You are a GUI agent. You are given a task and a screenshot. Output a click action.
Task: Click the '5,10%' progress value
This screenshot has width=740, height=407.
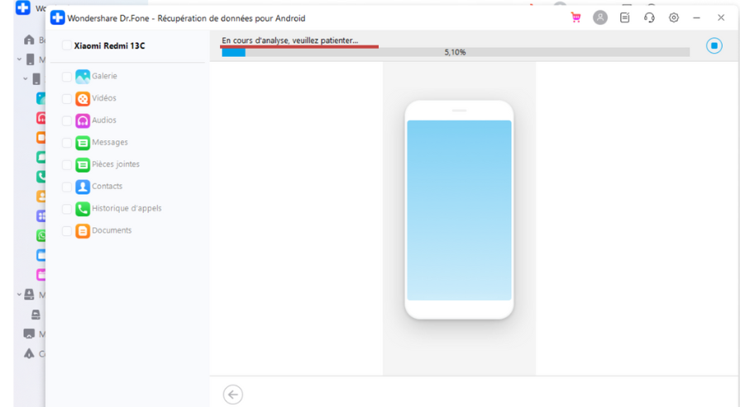pos(455,52)
